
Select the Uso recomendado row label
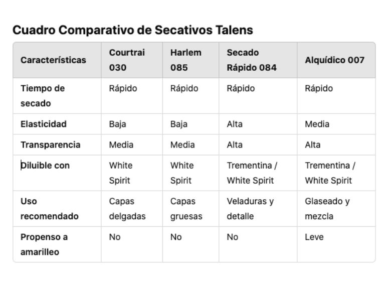(x=49, y=209)
